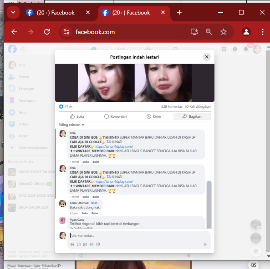Open the browser tab search dropdown

point(13,12)
